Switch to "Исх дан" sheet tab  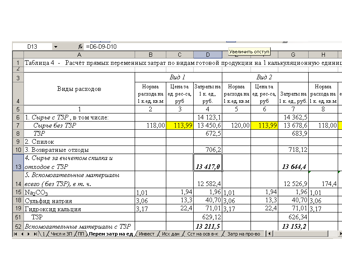click(171, 234)
